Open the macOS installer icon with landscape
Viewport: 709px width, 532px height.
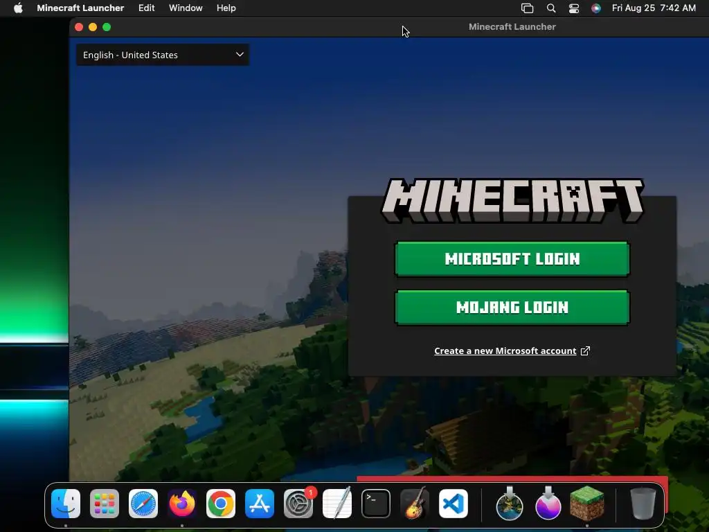point(510,504)
